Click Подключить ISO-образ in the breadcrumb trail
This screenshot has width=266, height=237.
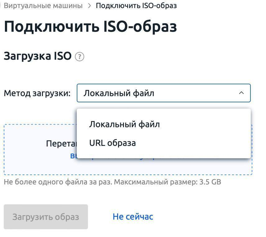[136, 5]
